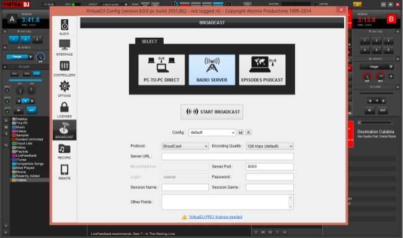The width and height of the screenshot is (403, 238).
Task: Open the Config dropdown set to default
Action: pyautogui.click(x=212, y=132)
